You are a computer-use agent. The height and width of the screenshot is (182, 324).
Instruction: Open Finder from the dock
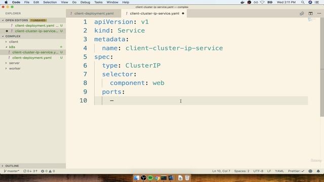point(137,177)
